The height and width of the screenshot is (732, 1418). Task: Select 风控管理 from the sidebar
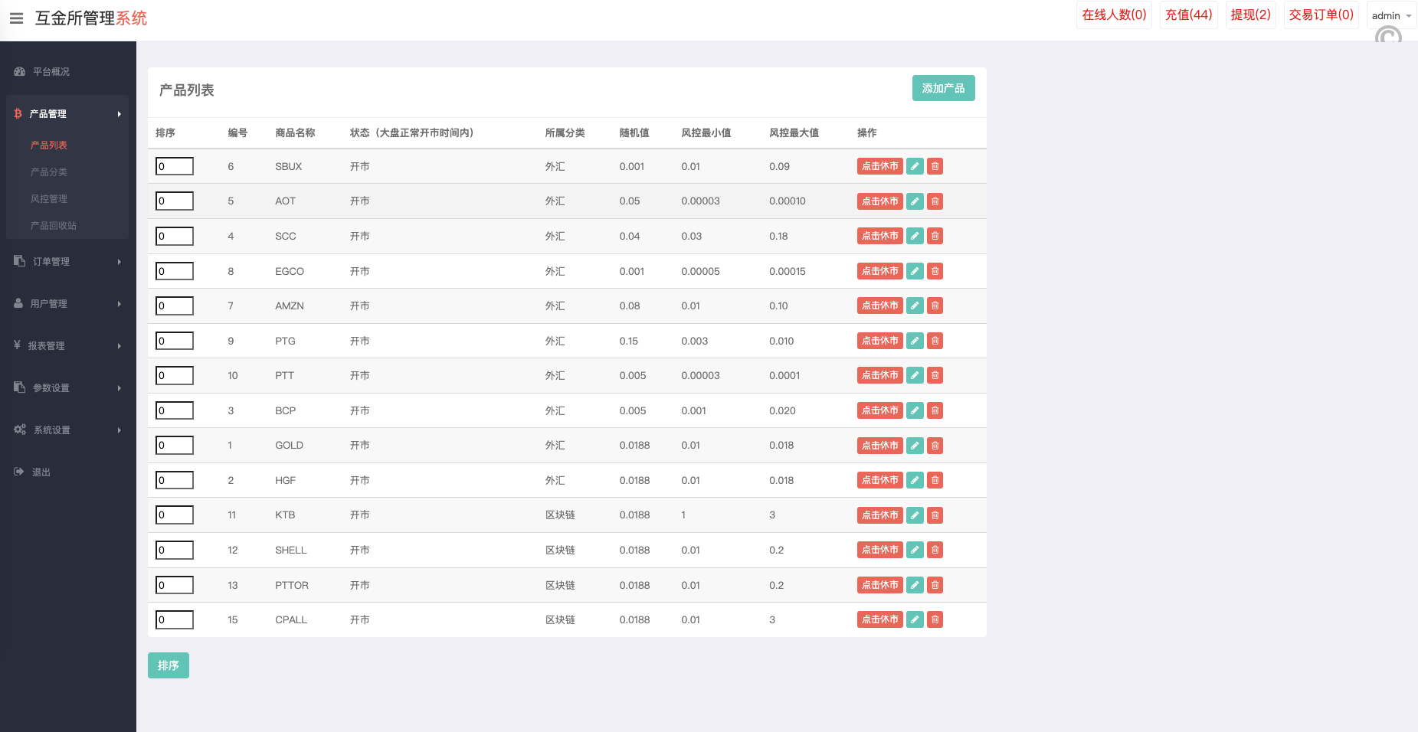49,199
